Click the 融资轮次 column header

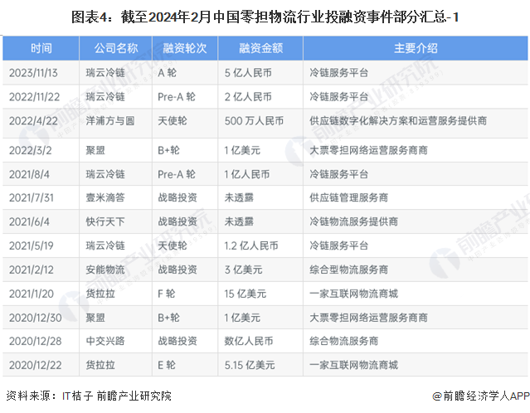(185, 48)
